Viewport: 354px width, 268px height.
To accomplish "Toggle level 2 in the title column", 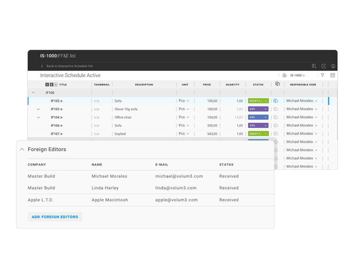I will 51,85.
